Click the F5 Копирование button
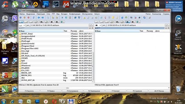Viewport: 185px width, 104px height. [x=73, y=91]
